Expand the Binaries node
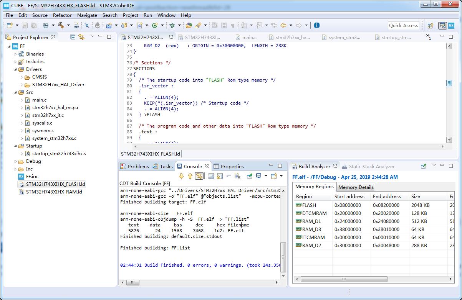The width and height of the screenshot is (462, 300). (x=16, y=54)
